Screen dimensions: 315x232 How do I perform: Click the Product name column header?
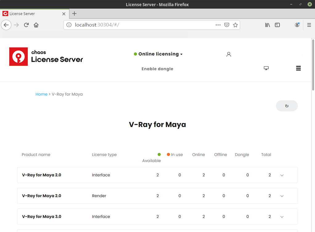coord(36,155)
